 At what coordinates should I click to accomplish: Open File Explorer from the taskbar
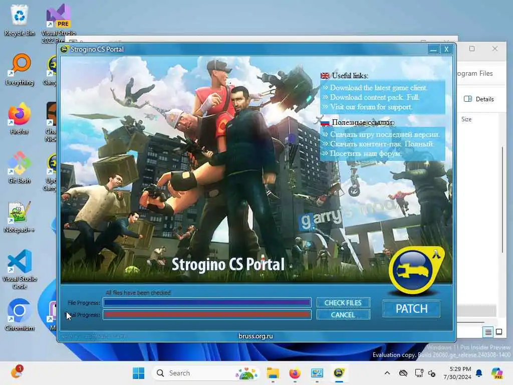(273, 373)
